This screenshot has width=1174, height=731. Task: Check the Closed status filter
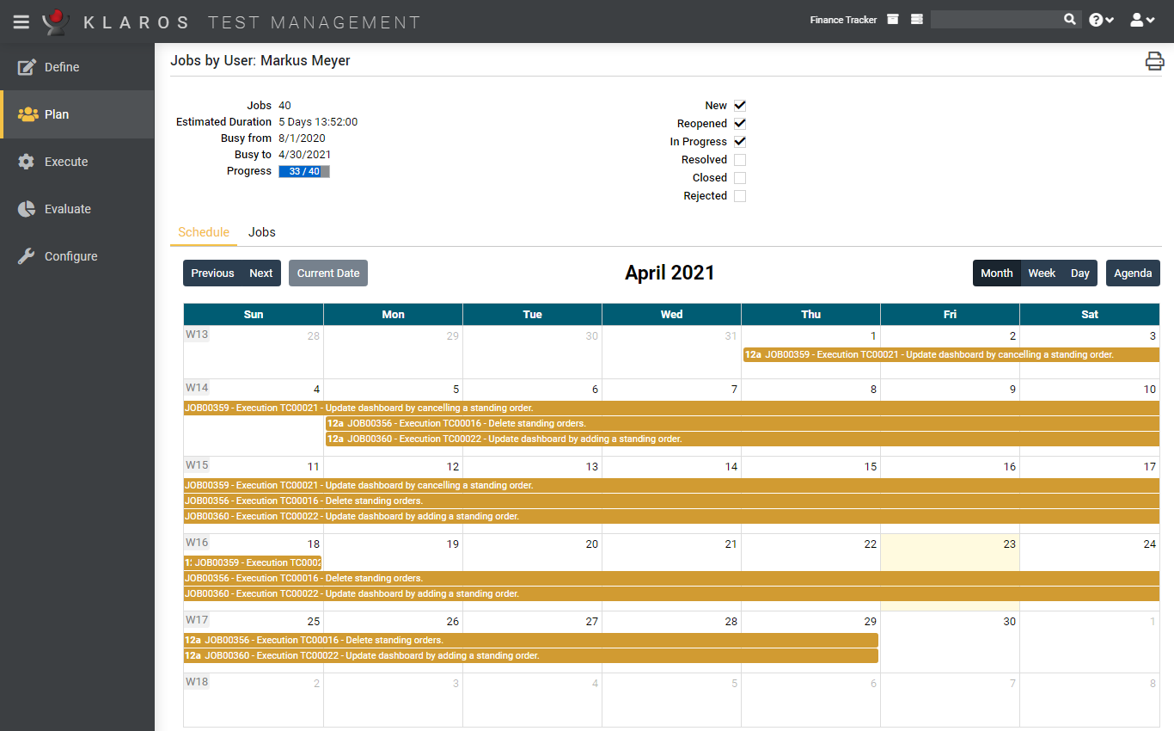pos(740,177)
